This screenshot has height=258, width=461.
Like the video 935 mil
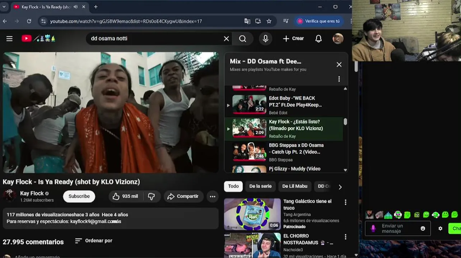[125, 196]
